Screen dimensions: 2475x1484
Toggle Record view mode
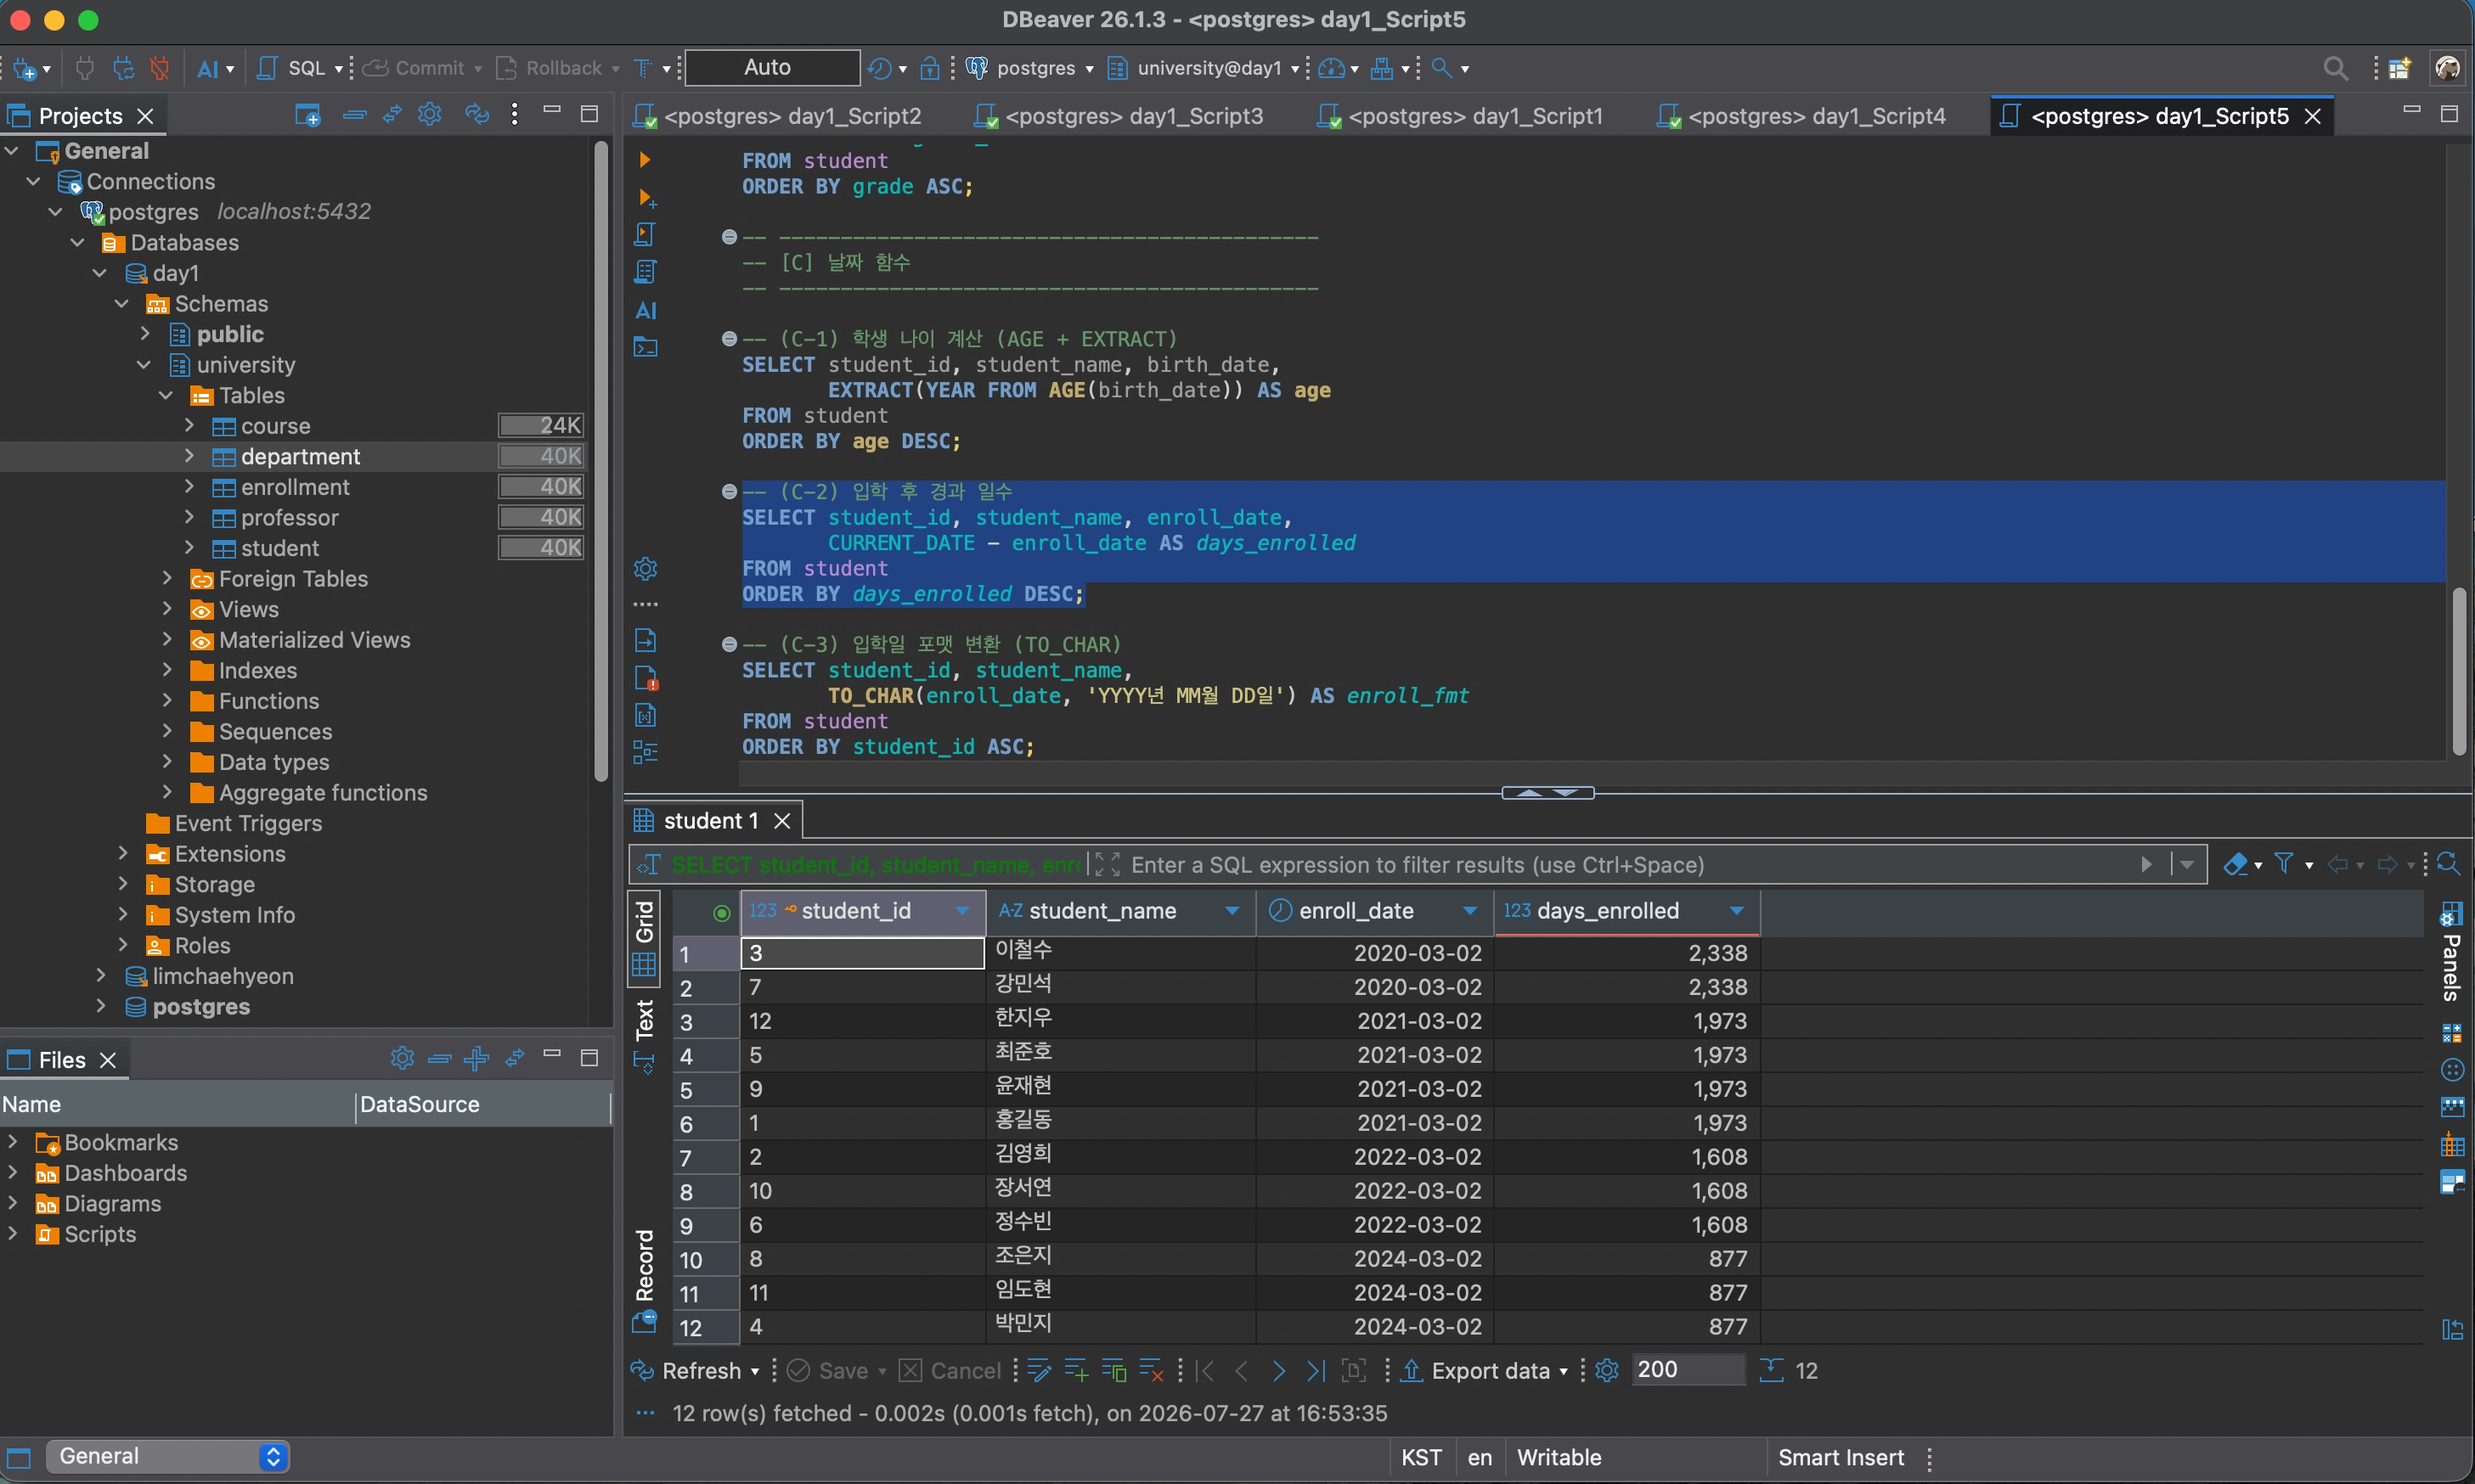click(645, 1279)
